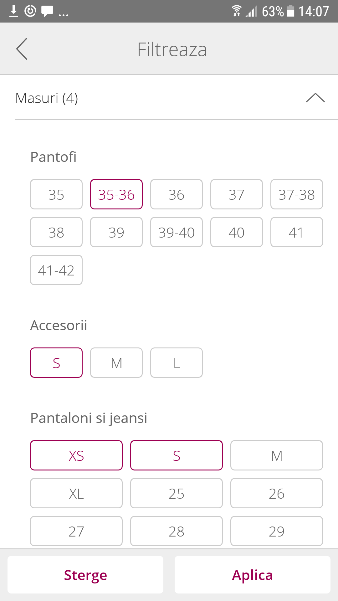
Task: Tap the battery indicator icon
Action: tap(291, 11)
